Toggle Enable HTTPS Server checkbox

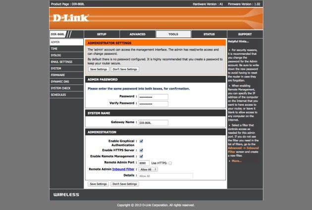coord(141,150)
